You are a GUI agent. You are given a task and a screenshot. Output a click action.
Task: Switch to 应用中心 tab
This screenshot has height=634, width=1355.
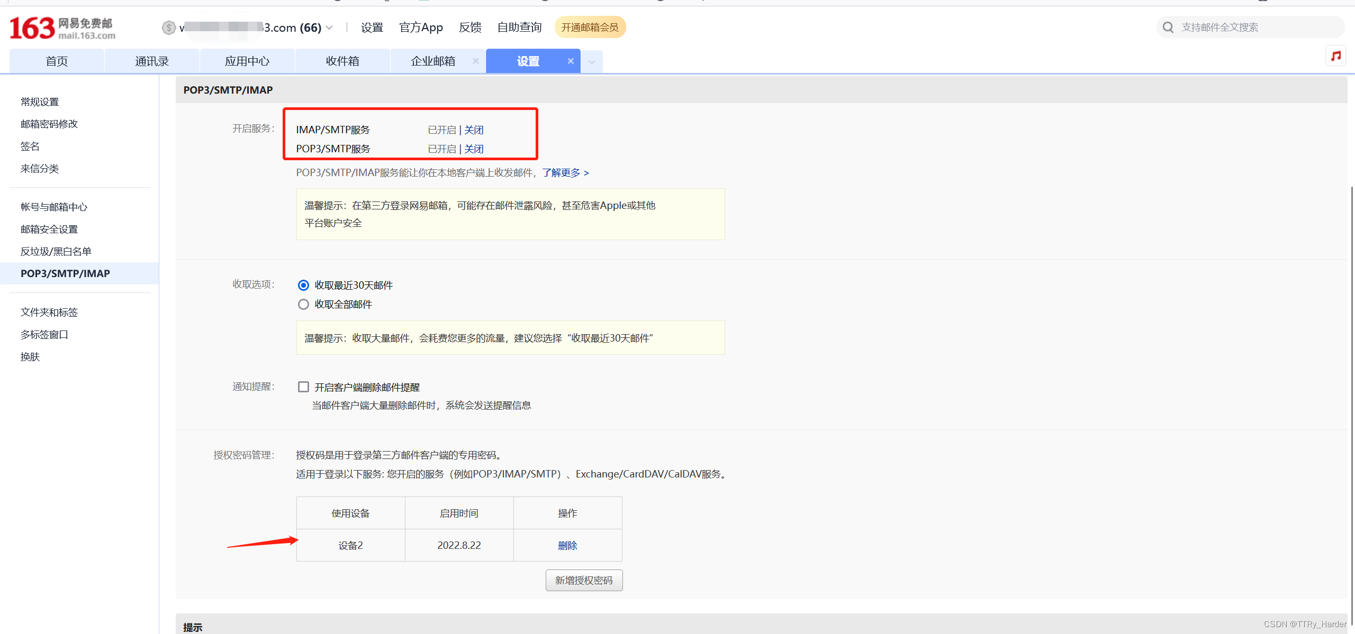pos(247,61)
